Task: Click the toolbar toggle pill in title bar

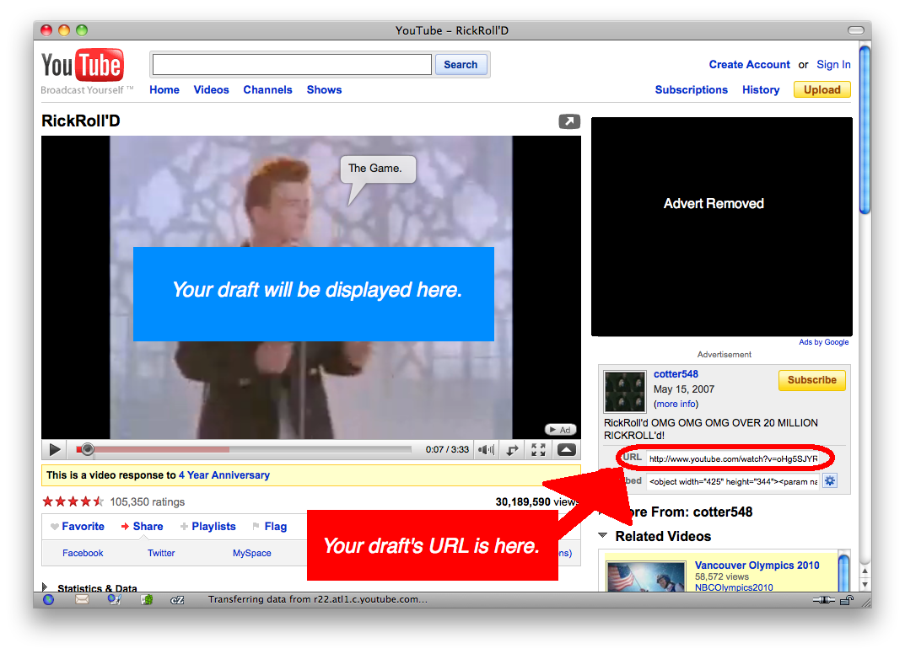Action: point(856,30)
